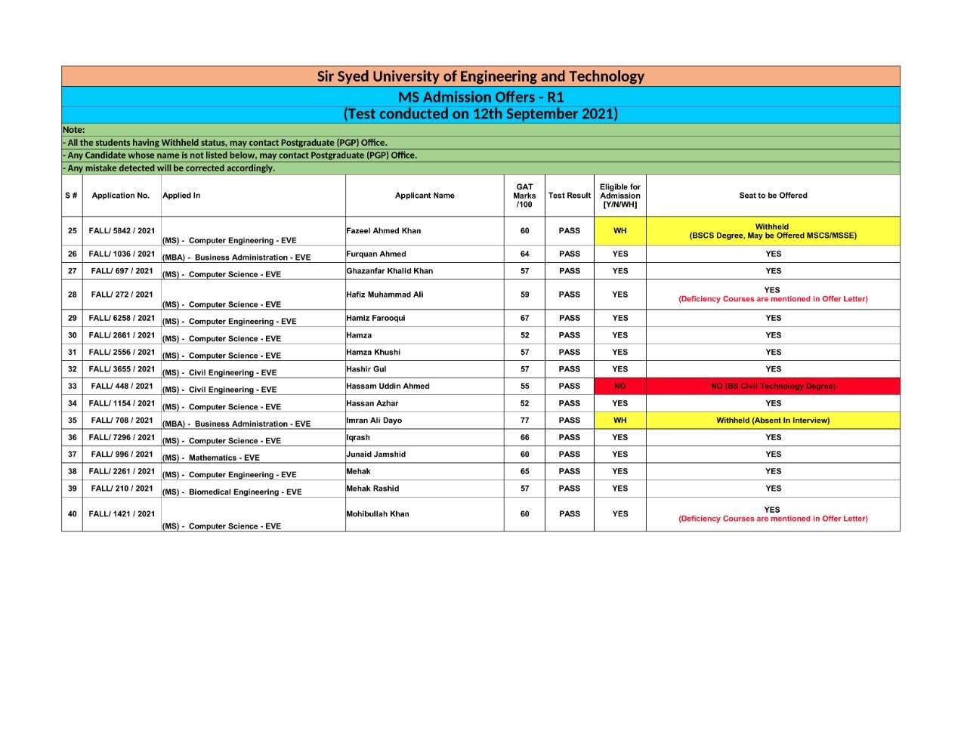Click deficiency courses note for Mohibullah Khan
Viewport: 967px width, 746px height.
pyautogui.click(x=773, y=519)
